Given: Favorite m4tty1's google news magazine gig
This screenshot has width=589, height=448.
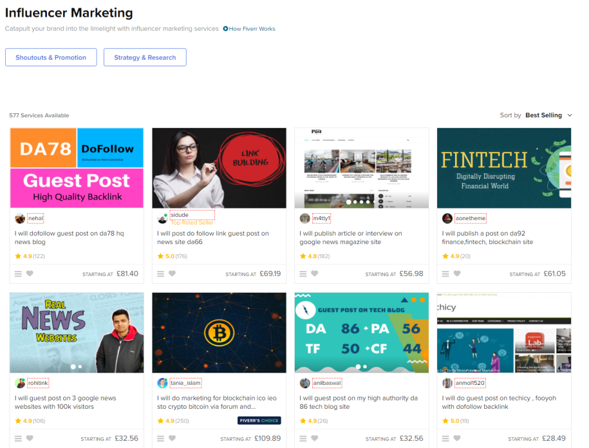Looking at the screenshot, I should pyautogui.click(x=314, y=274).
